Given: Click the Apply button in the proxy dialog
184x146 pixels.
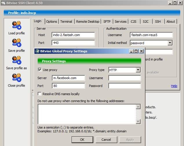Looking at the screenshot, I should (130, 140).
